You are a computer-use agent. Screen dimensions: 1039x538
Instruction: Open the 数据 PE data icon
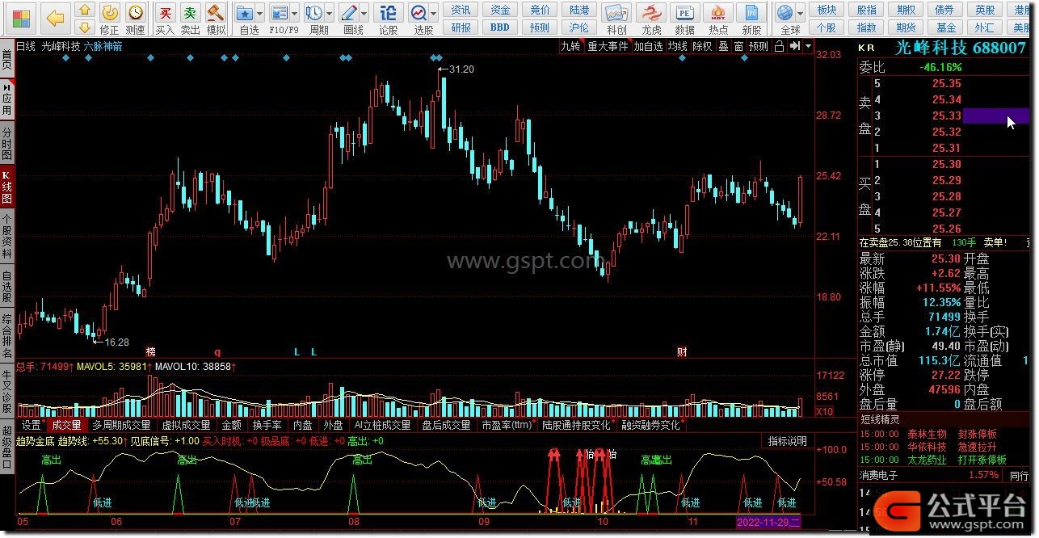[x=684, y=19]
